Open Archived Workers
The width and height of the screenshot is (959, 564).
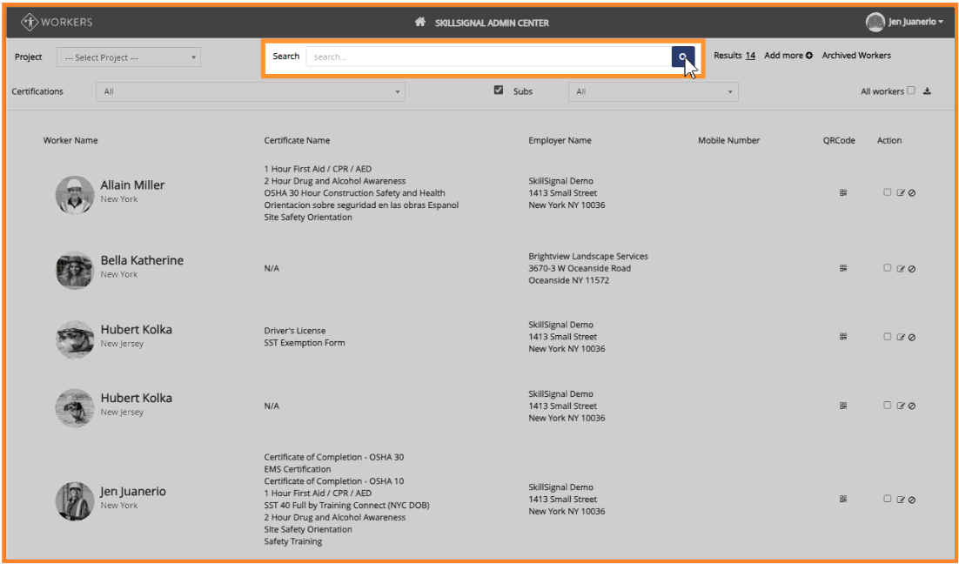coord(856,56)
